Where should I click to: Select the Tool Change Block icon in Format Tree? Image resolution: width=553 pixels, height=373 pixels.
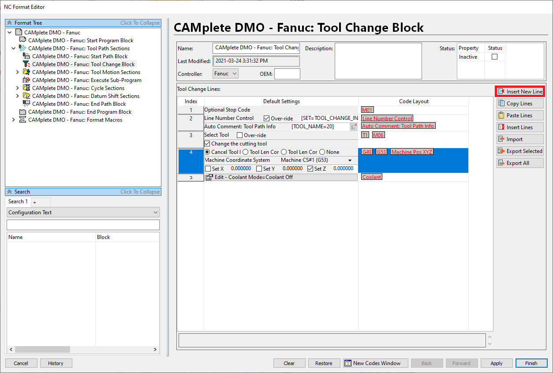[x=26, y=64]
